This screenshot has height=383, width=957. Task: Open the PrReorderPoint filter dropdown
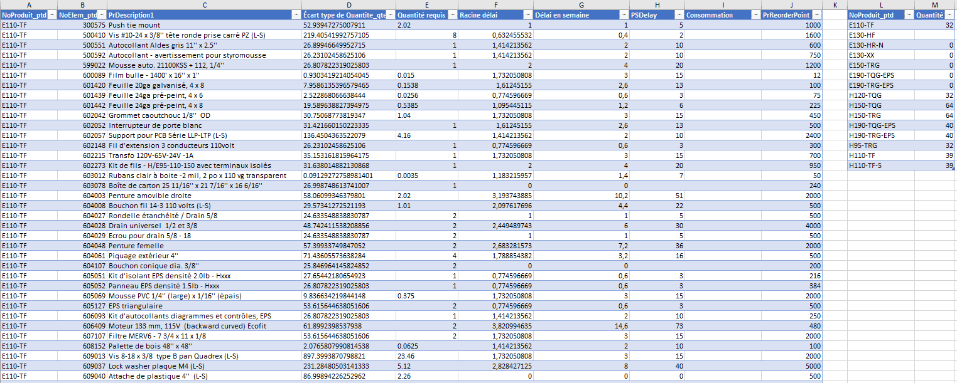(x=816, y=15)
